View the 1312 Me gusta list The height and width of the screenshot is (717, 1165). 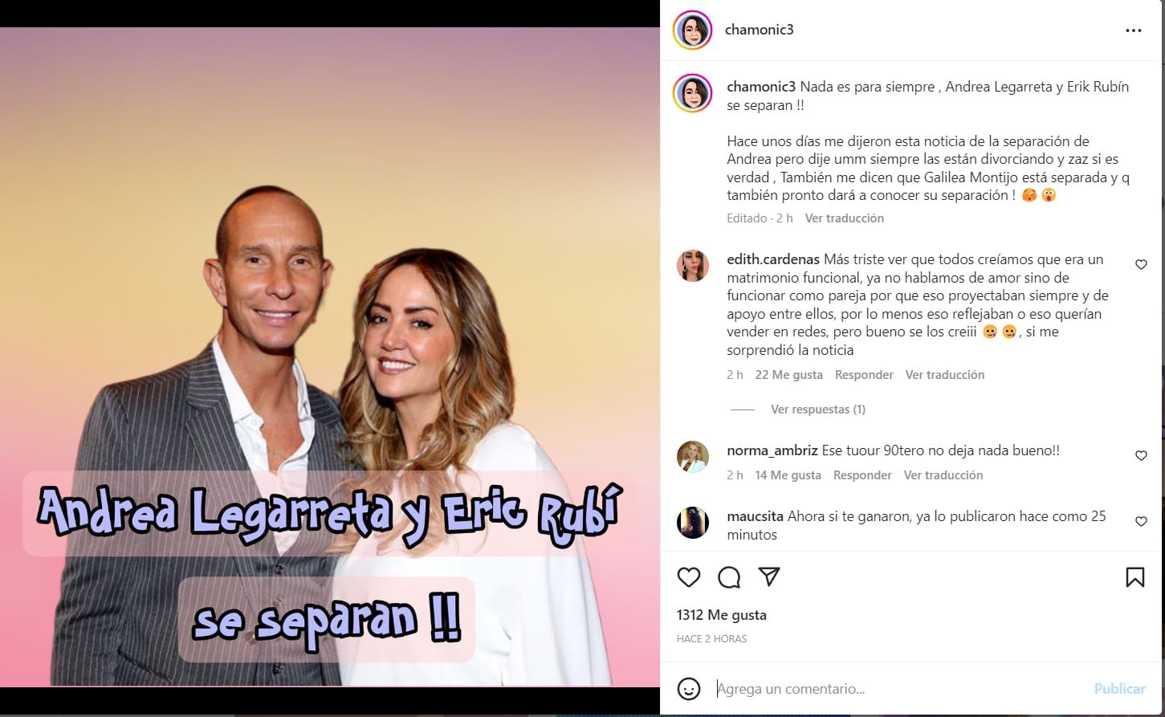point(722,615)
